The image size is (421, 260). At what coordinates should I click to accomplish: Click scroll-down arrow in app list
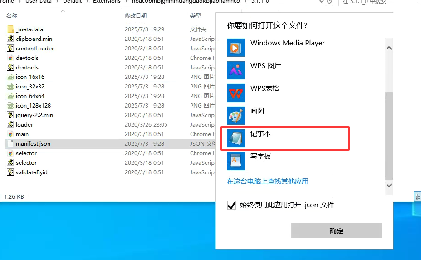point(389,185)
